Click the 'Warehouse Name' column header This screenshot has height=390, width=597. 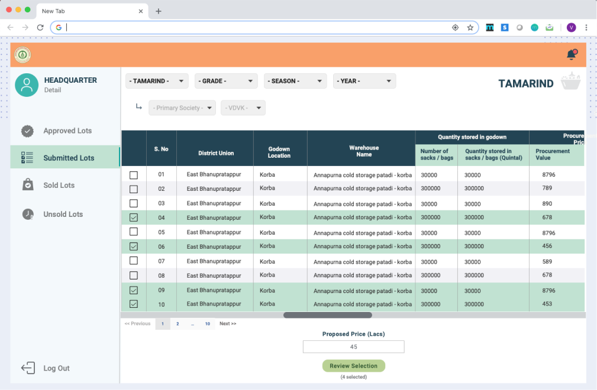364,151
